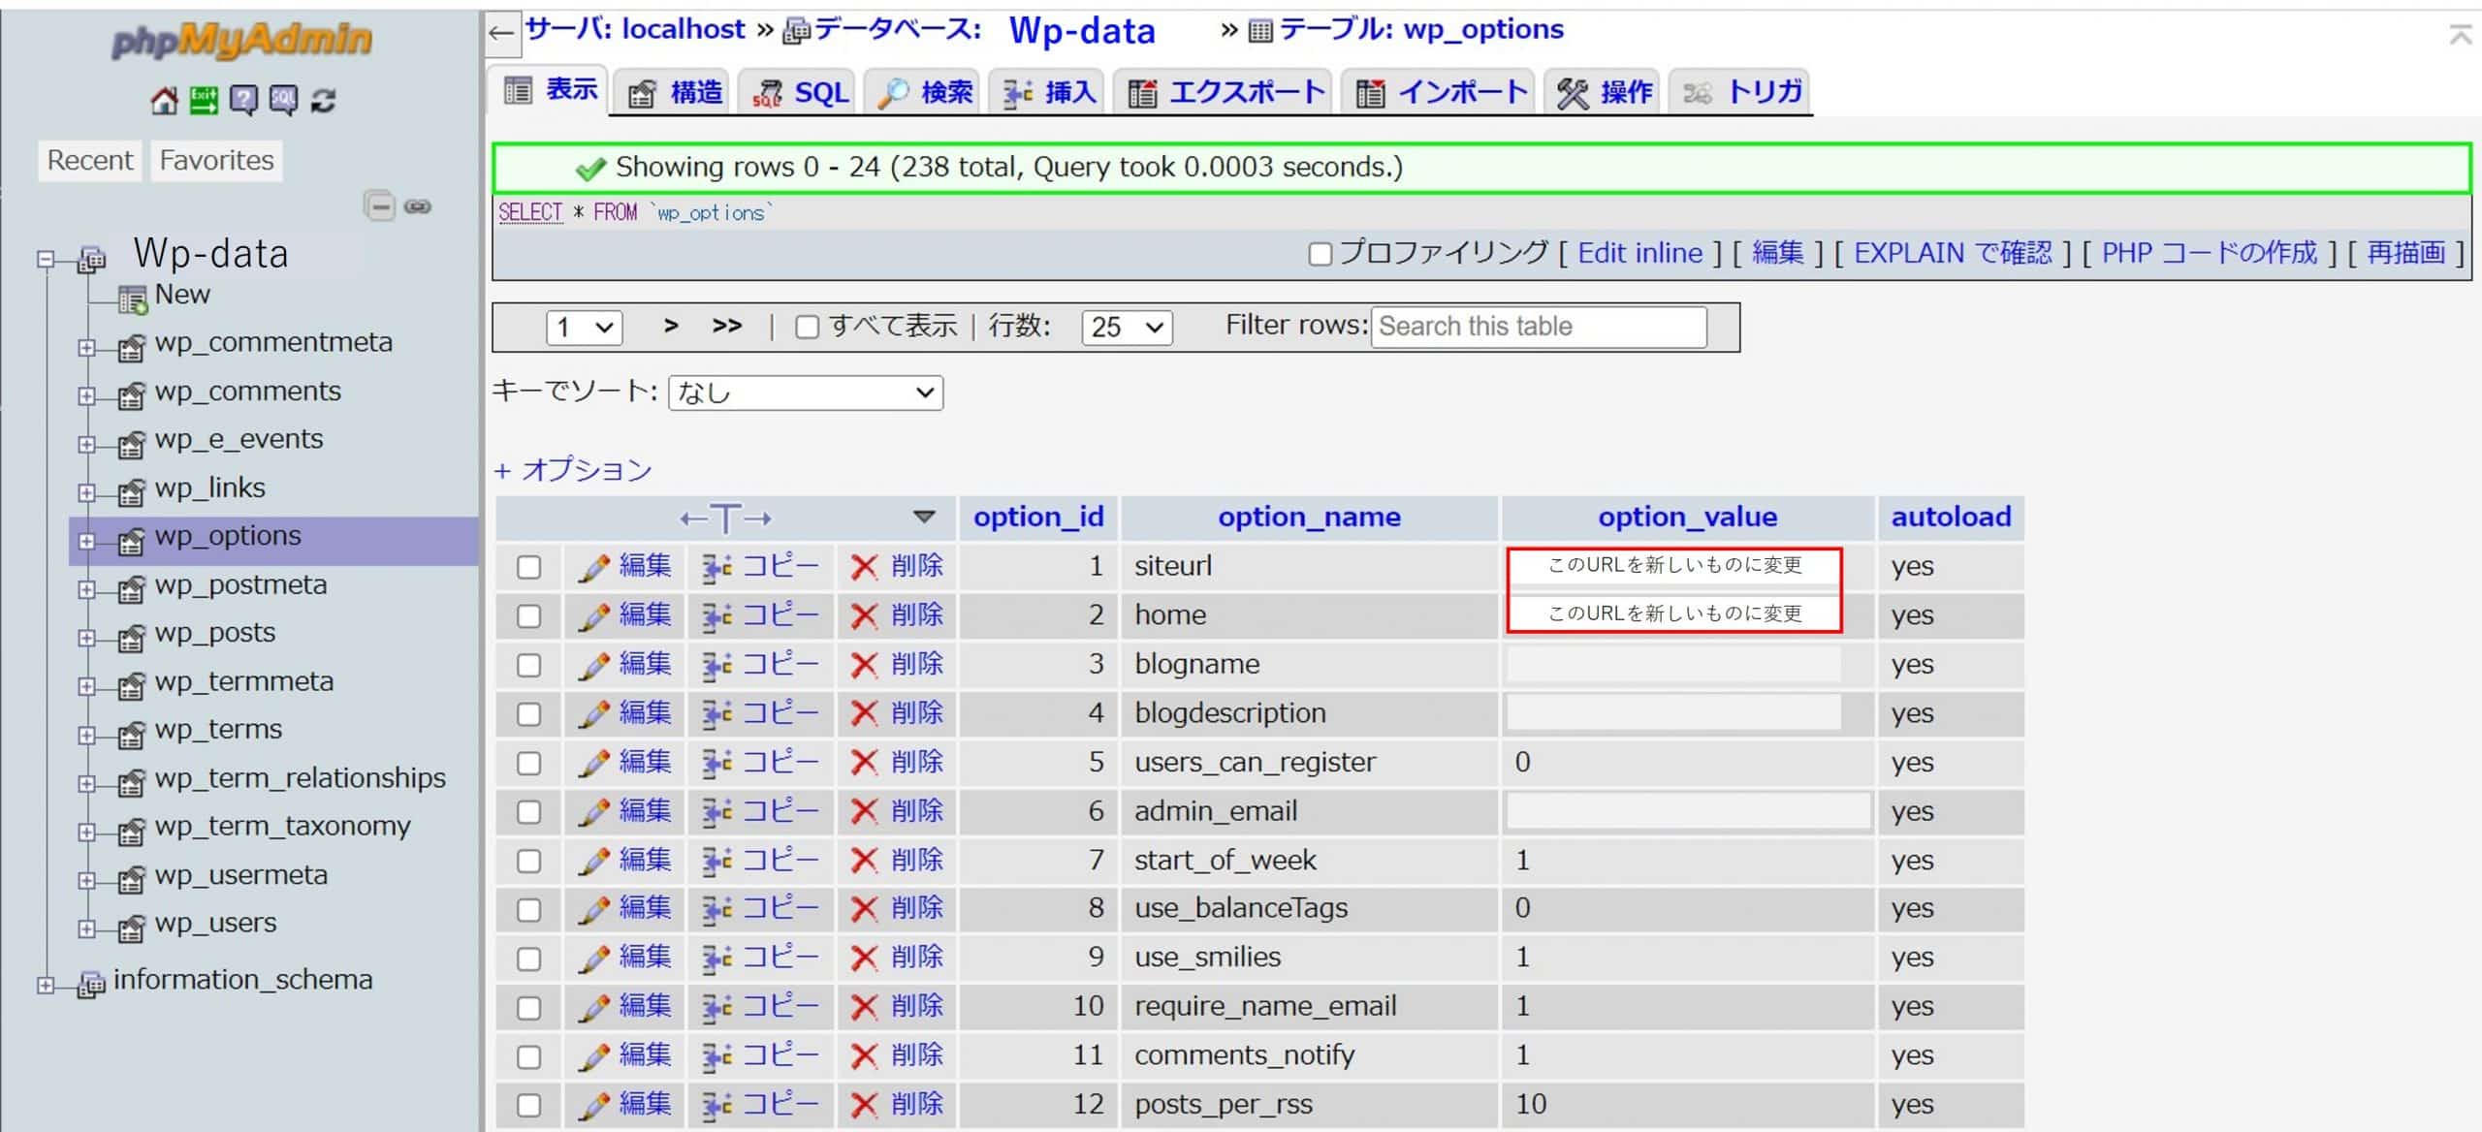This screenshot has width=2482, height=1132.
Task: Switch to the 操作 tab
Action: [x=1605, y=92]
